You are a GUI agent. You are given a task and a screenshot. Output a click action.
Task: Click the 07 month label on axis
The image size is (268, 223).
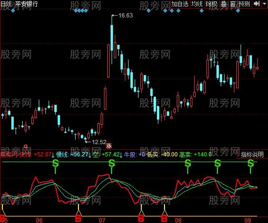(x=102, y=220)
